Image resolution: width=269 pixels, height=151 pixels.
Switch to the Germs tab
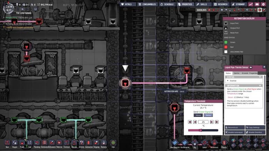[237, 73]
